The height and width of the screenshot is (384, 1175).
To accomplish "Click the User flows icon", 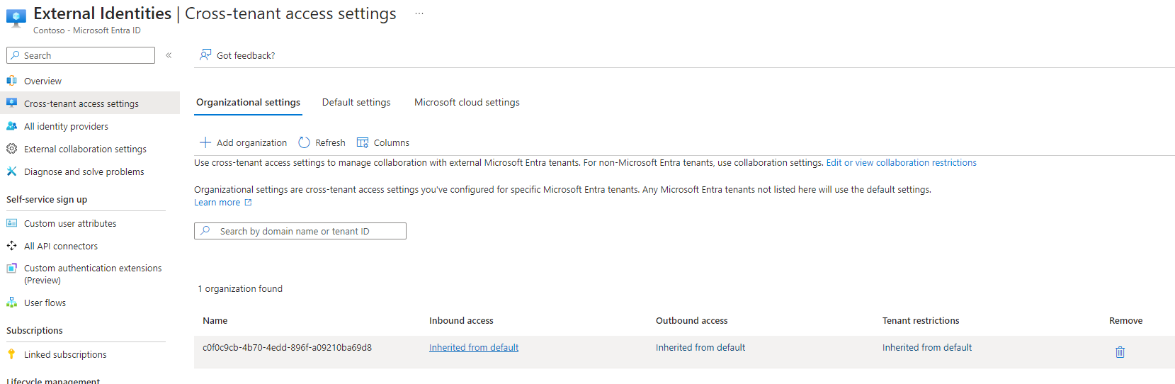I will [11, 303].
